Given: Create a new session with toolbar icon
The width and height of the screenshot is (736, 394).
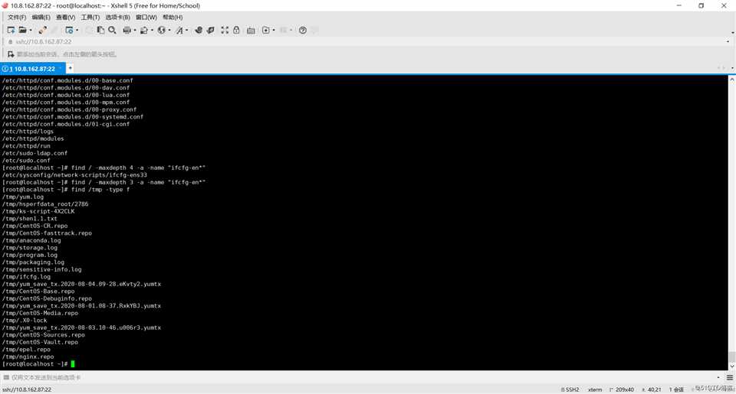Looking at the screenshot, I should click(x=11, y=30).
